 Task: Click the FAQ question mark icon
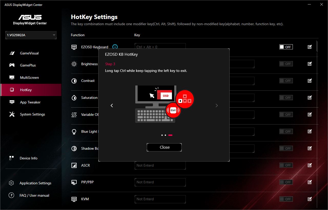[x=11, y=195]
